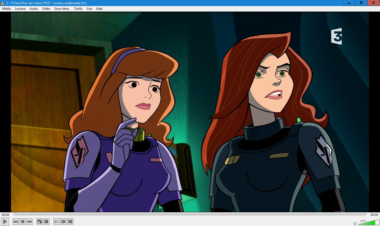This screenshot has height=226, width=380.
Task: Click the Play button
Action: click(5, 222)
